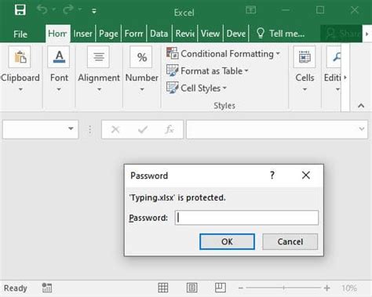Click the zoom slider handle
Image resolution: width=372 pixels, height=297 pixels.
tap(284, 288)
